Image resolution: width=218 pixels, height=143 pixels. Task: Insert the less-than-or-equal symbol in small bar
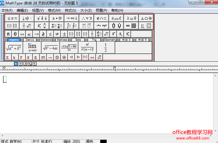(50, 34)
